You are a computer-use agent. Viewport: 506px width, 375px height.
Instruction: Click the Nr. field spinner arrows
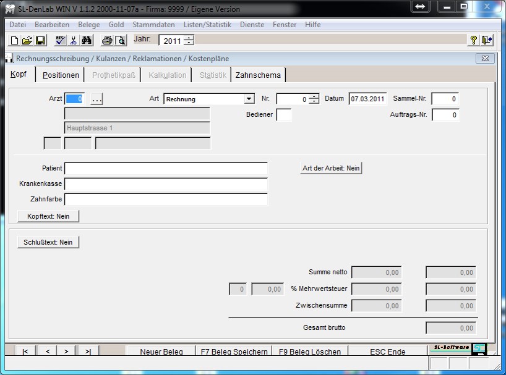coord(314,99)
